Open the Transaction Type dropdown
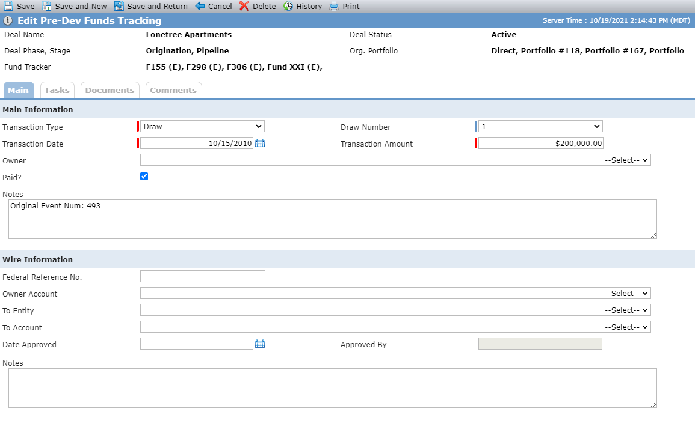Viewport: 695px width, 421px height. [x=203, y=127]
